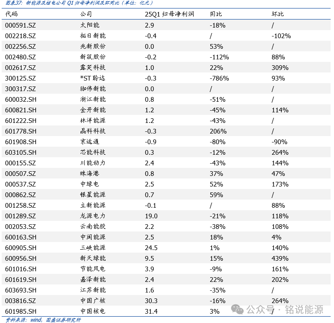Image resolution: width=334 pixels, height=323 pixels.
Task: Select company name 中闽能源
Action: [x=93, y=237]
